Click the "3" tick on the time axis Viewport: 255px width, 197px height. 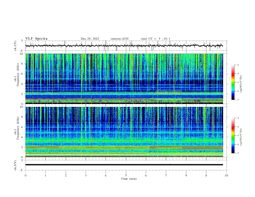86,175
